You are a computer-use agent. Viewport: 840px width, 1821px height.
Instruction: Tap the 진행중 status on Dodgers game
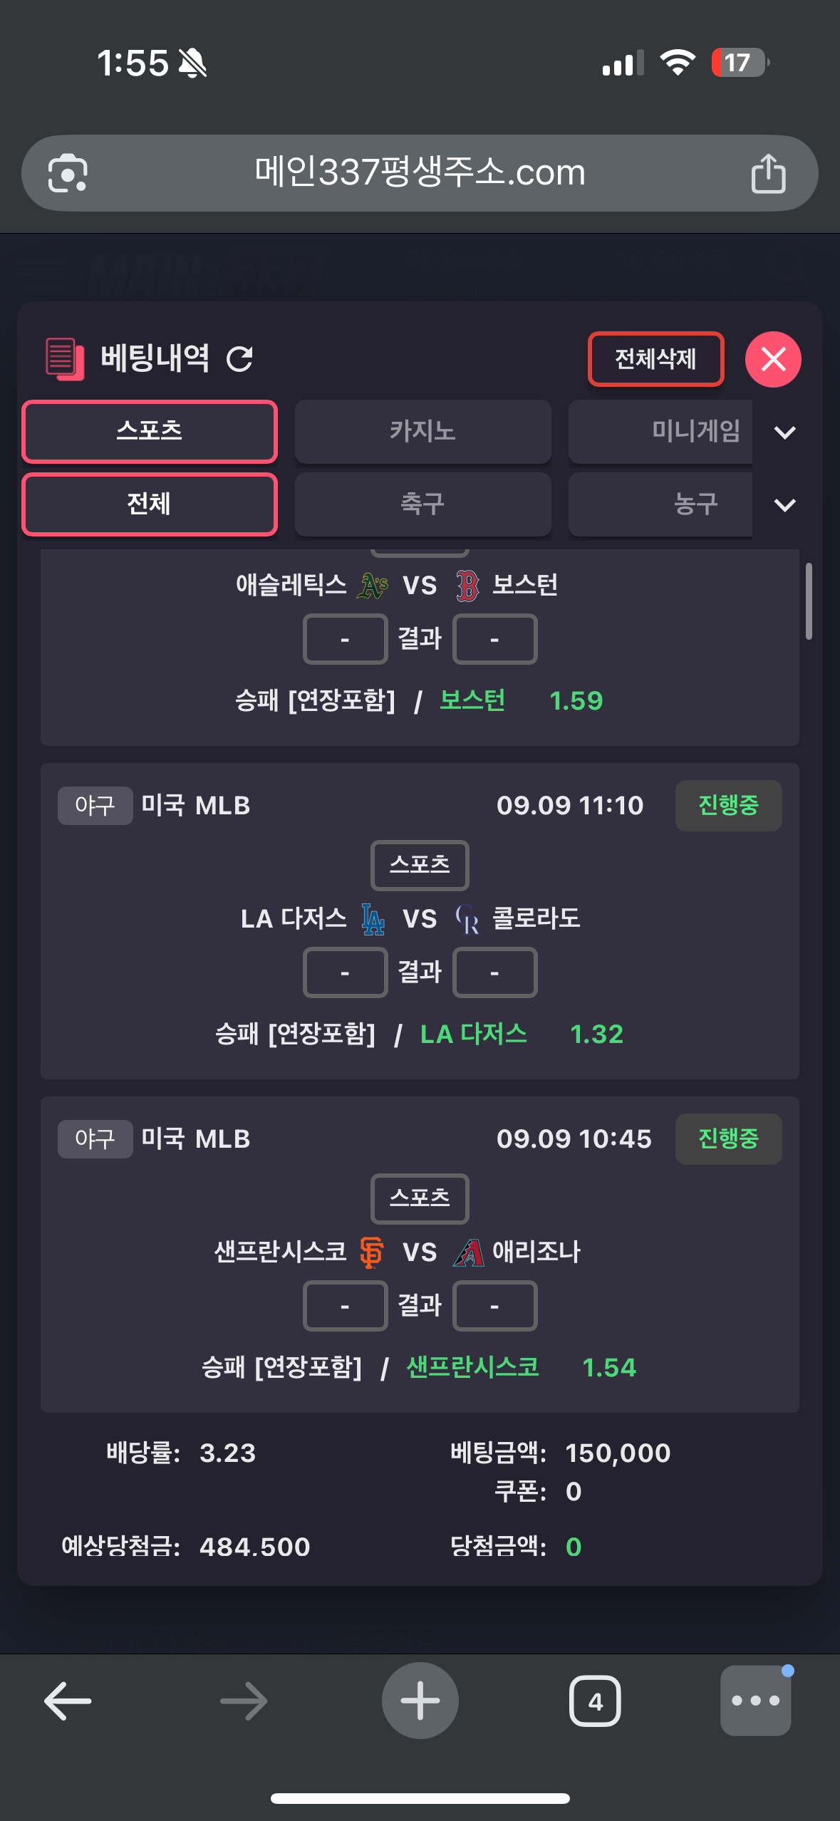[x=728, y=806]
